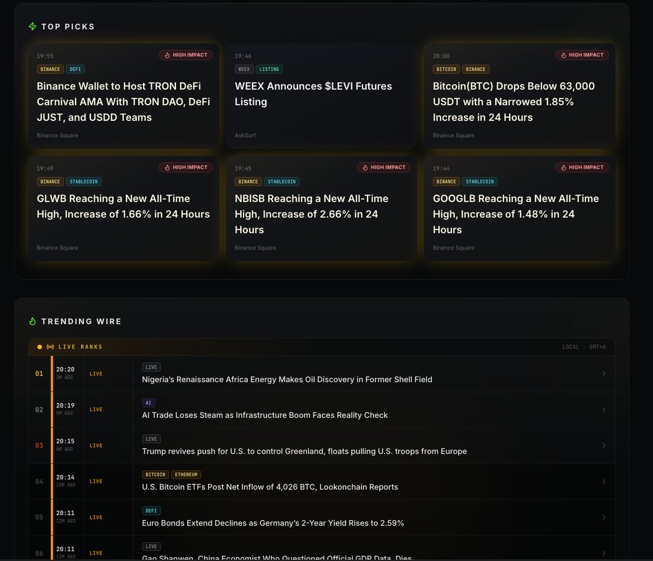The height and width of the screenshot is (561, 653).
Task: Expand the Bitcoin ETFs Net Inflow row chevron
Action: click(x=604, y=482)
